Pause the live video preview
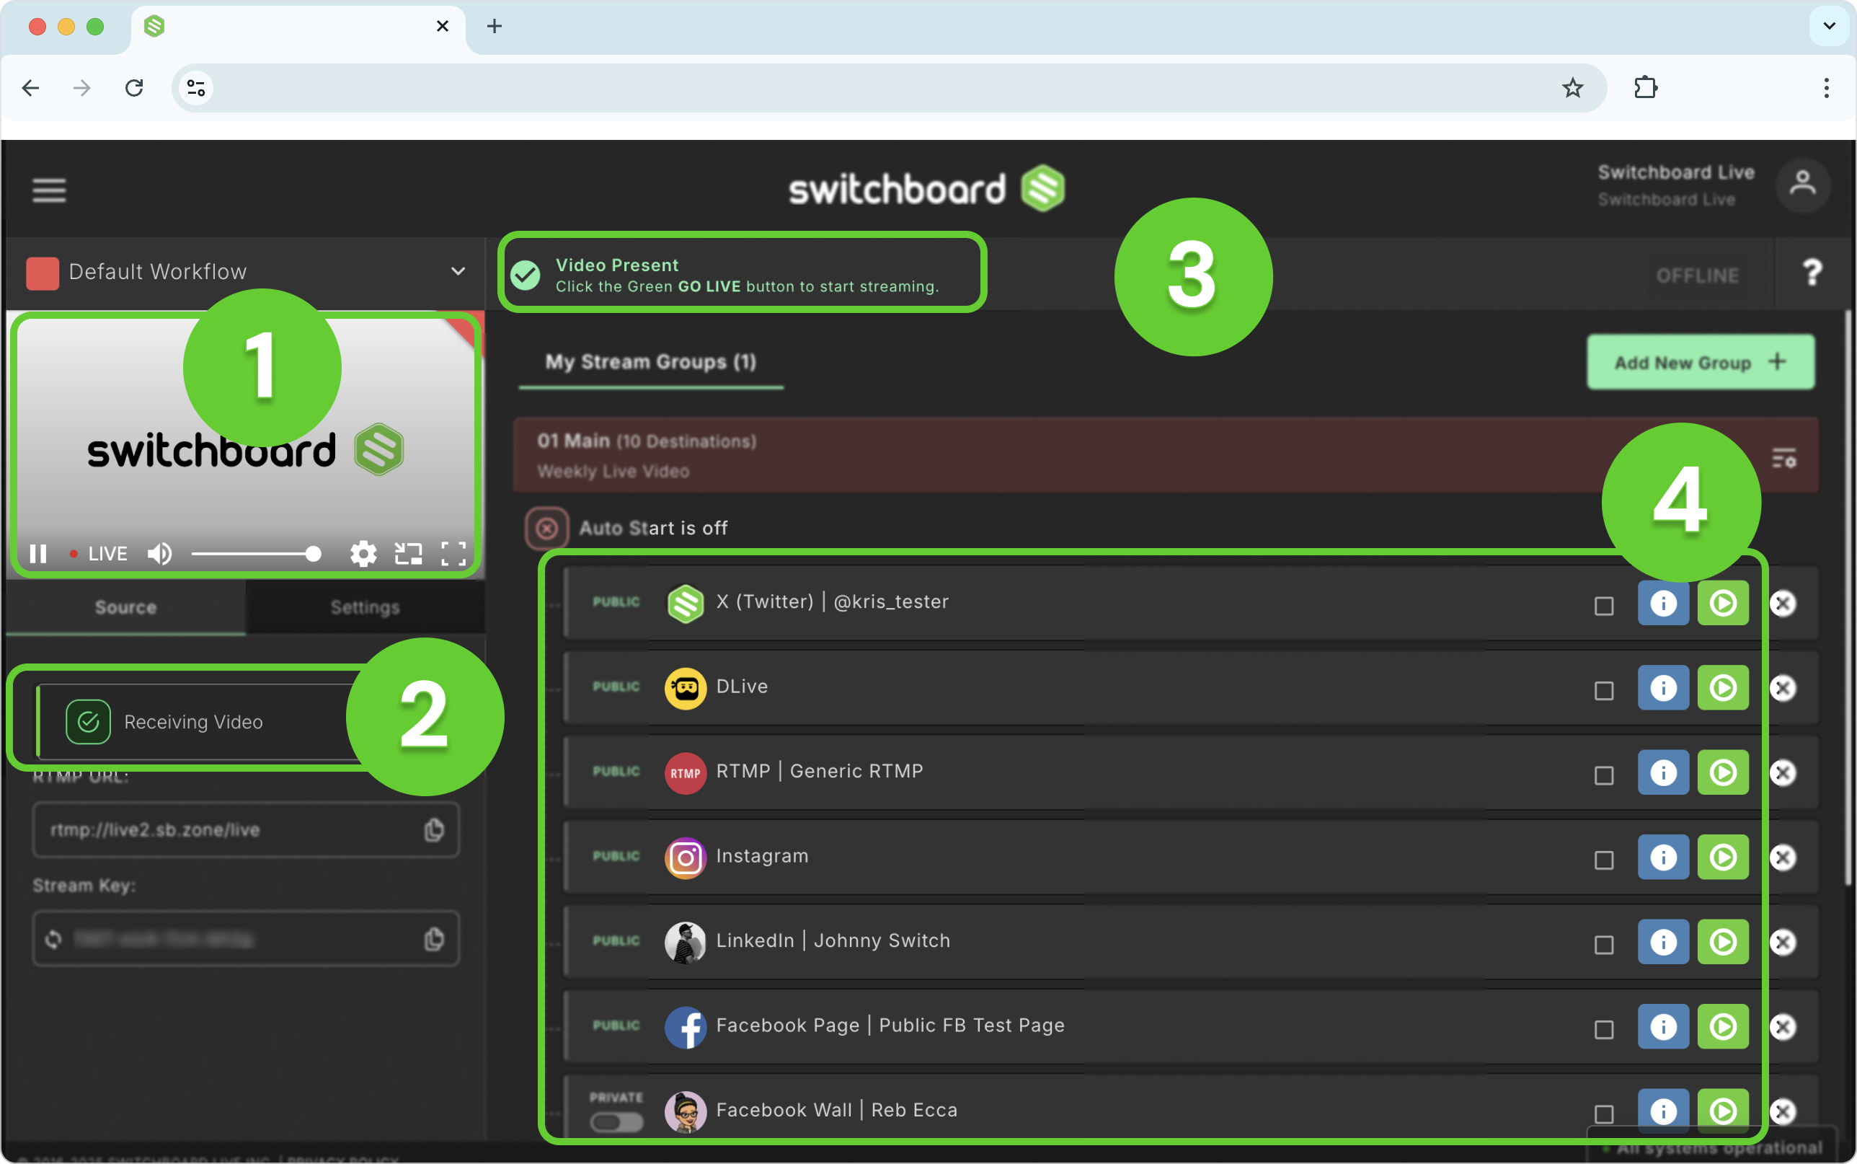The height and width of the screenshot is (1164, 1857). (x=38, y=554)
